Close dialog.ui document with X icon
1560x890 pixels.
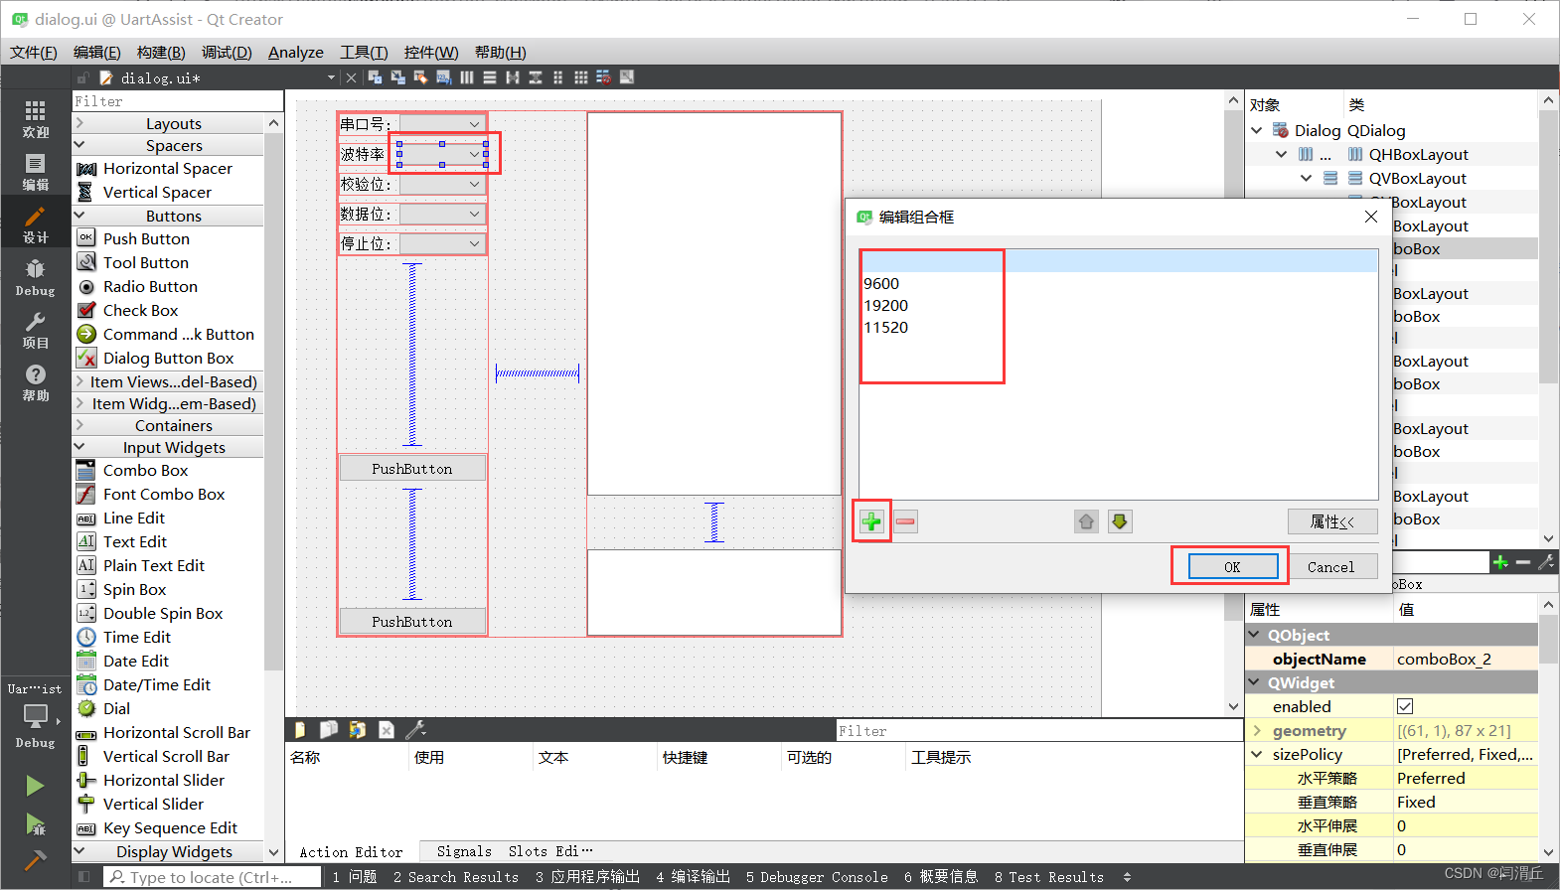351,77
